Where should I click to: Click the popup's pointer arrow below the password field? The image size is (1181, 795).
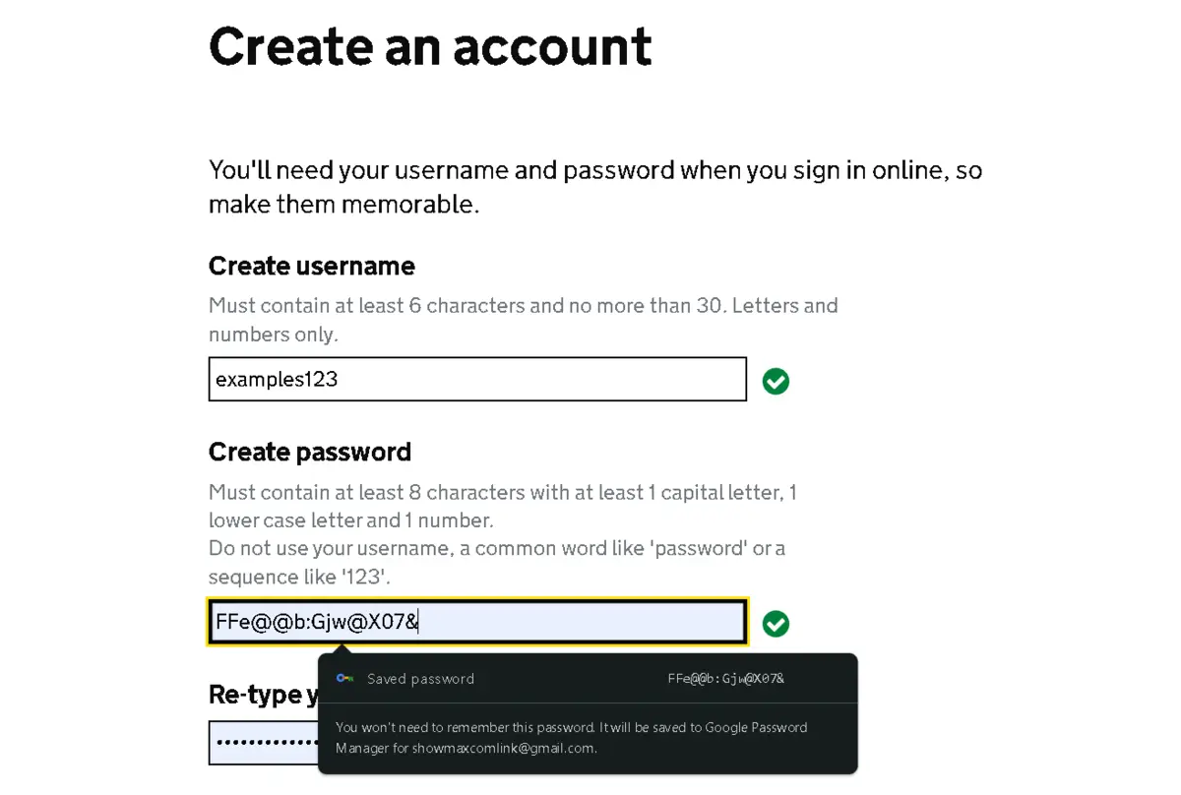[x=342, y=648]
